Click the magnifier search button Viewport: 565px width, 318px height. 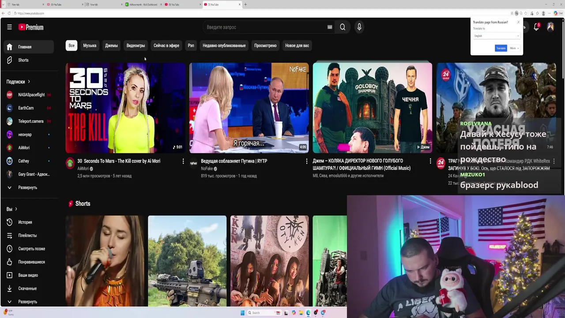coord(343,27)
